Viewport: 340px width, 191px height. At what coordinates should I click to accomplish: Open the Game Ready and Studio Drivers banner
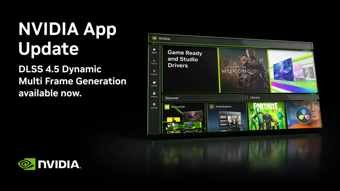point(190,69)
